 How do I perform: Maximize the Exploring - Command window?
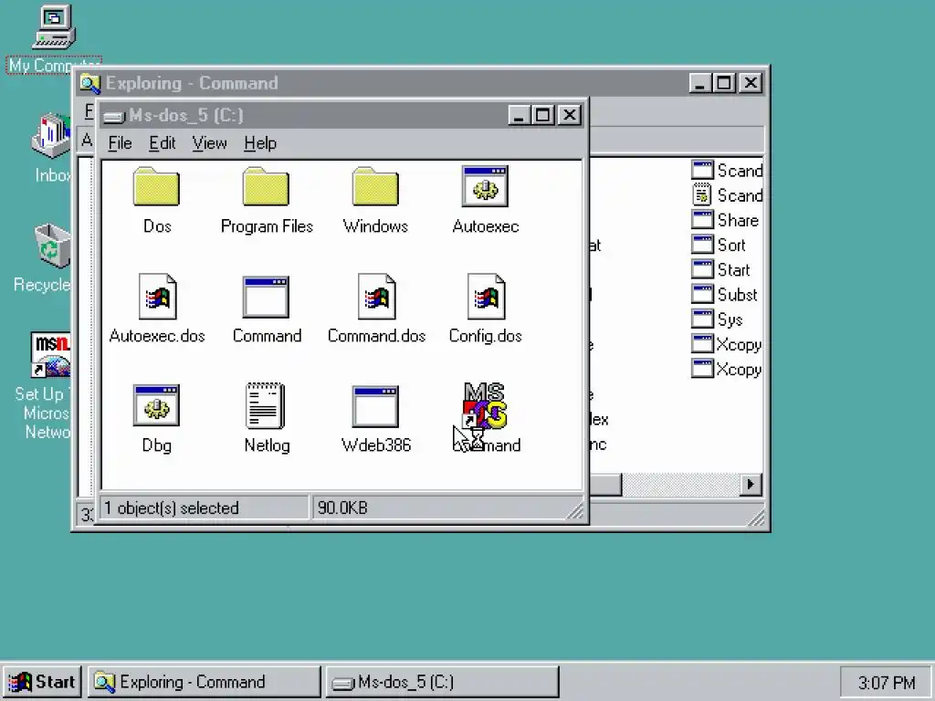[723, 83]
